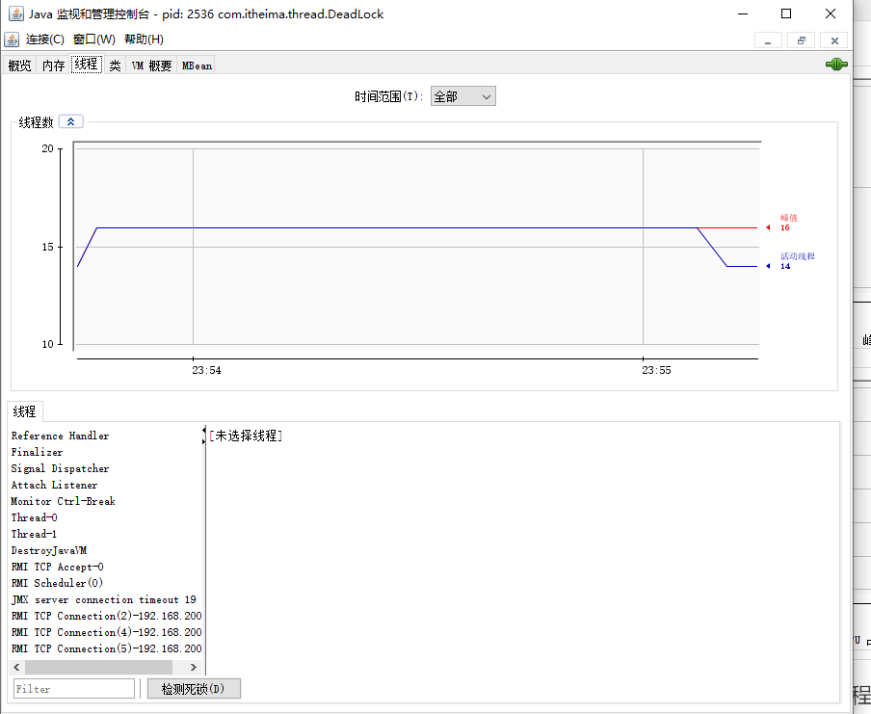Collapse the 线程数 chart panel
Viewport: 871px width, 714px height.
pos(71,121)
